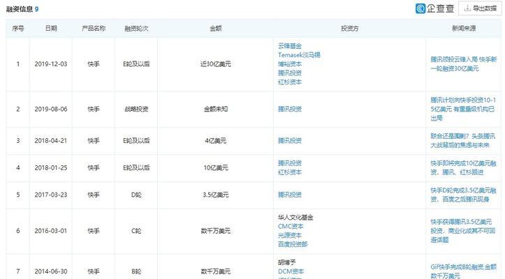This screenshot has width=505, height=279.
Task: Open news link 快手获得腾讯3.5亿美元投资
Action: 463,231
